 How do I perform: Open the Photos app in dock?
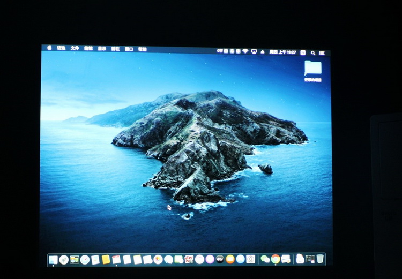(158, 260)
